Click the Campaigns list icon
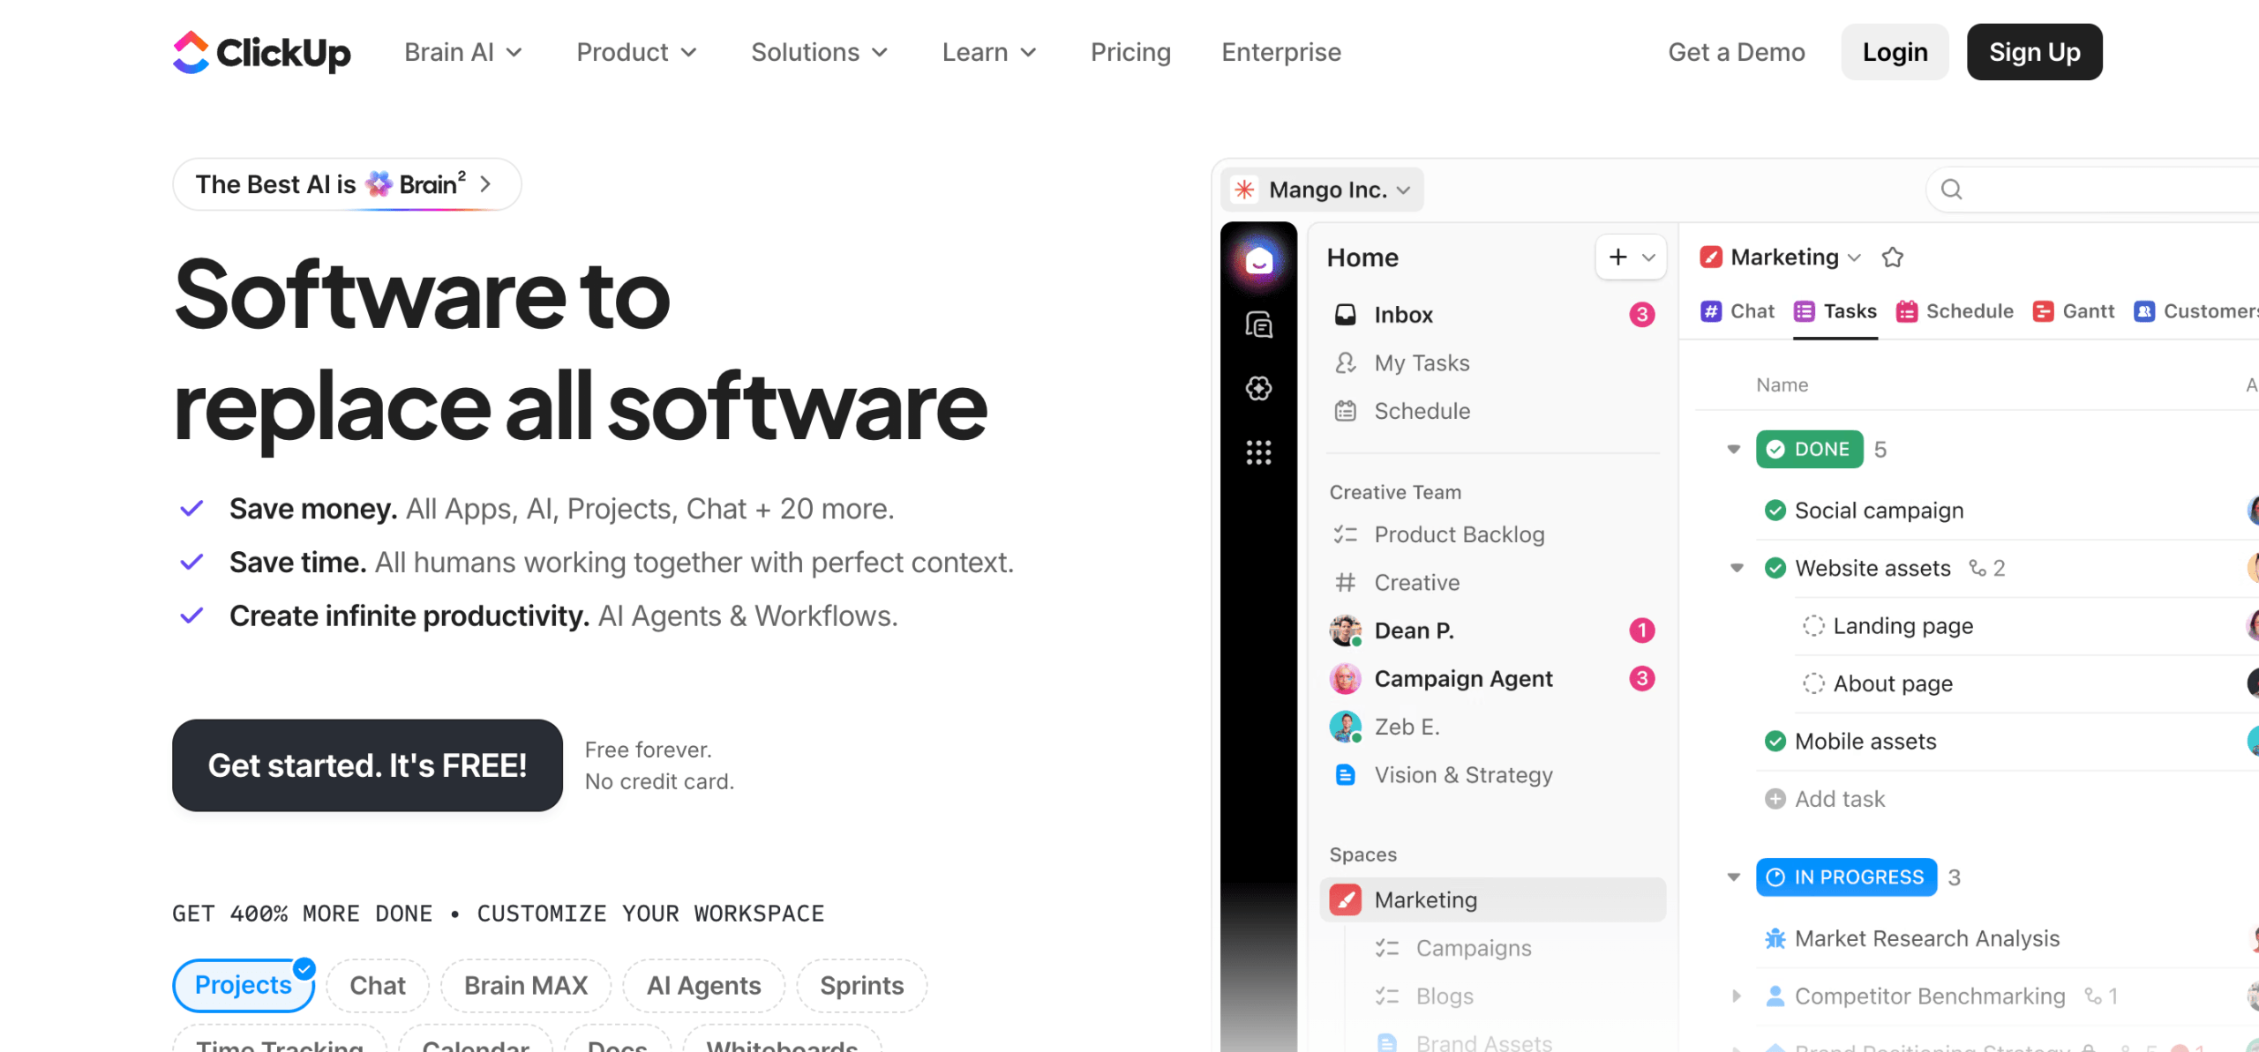Image resolution: width=2259 pixels, height=1052 pixels. point(1386,948)
